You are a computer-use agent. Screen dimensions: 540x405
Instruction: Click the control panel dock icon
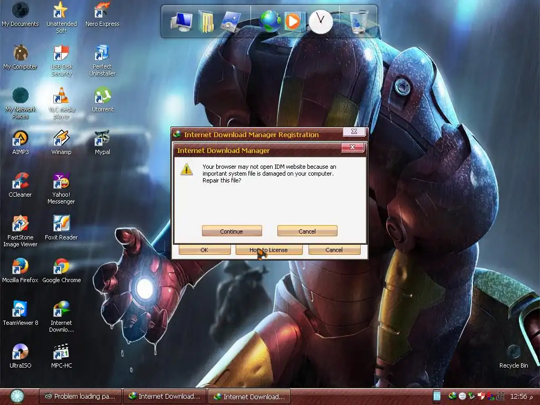(230, 21)
